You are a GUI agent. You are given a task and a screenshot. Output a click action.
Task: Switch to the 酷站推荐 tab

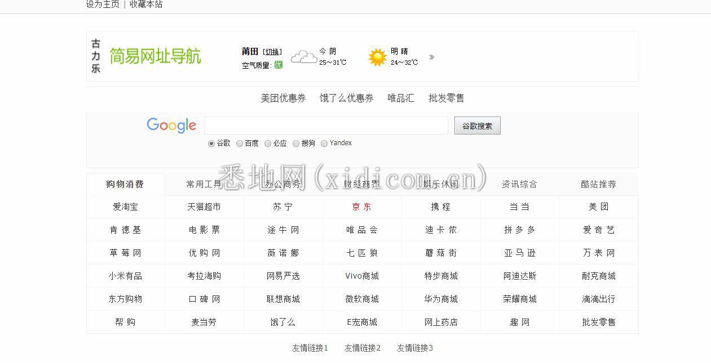pos(599,184)
